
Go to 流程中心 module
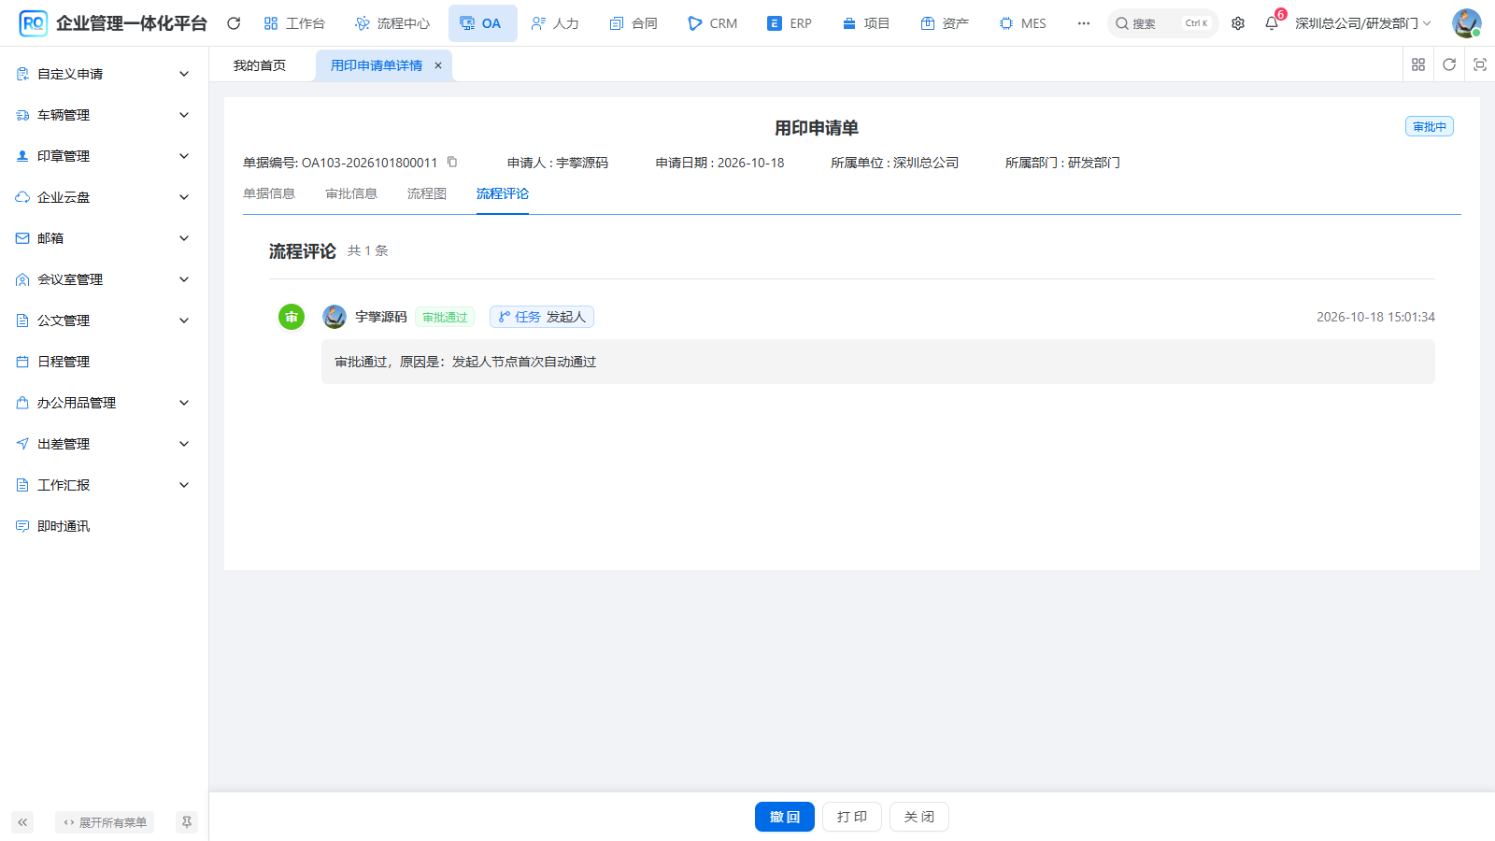(392, 23)
